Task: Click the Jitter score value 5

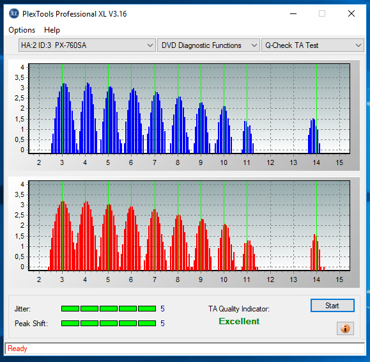Action: (162, 309)
